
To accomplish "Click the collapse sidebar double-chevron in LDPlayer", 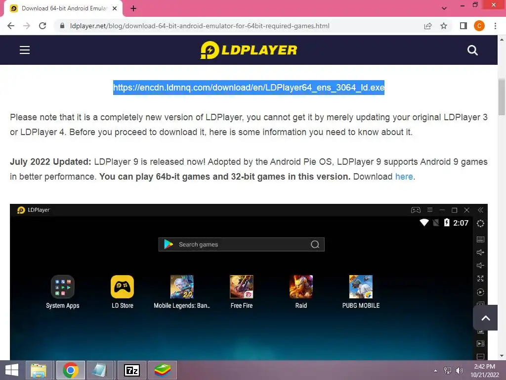I will click(x=480, y=210).
